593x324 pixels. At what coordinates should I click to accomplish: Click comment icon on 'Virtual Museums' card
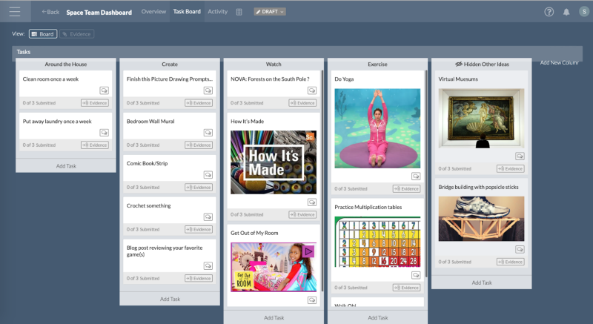(520, 156)
